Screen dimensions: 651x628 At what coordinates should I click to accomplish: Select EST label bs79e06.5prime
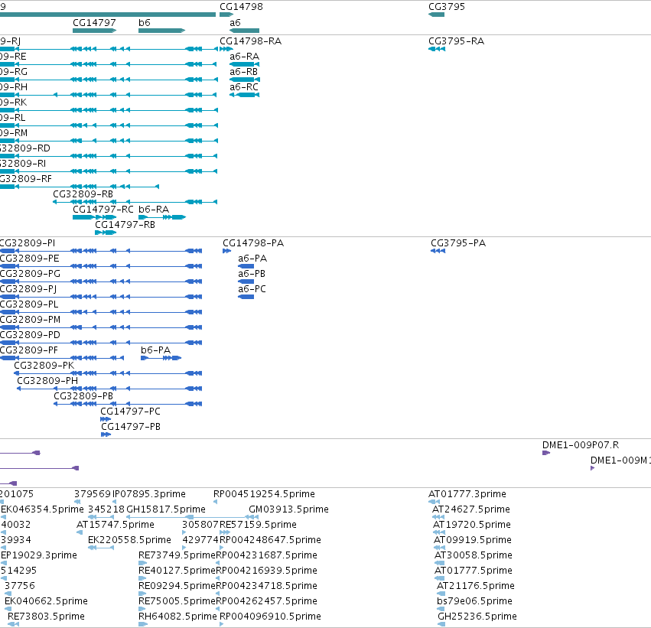point(474,602)
